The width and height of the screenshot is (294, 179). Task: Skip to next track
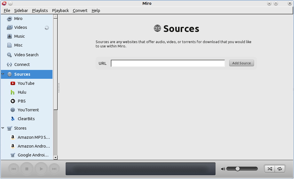(54, 169)
